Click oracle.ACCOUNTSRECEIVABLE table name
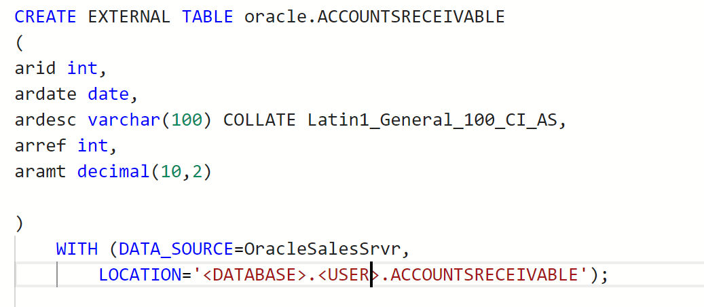This screenshot has width=704, height=307. pos(375,17)
